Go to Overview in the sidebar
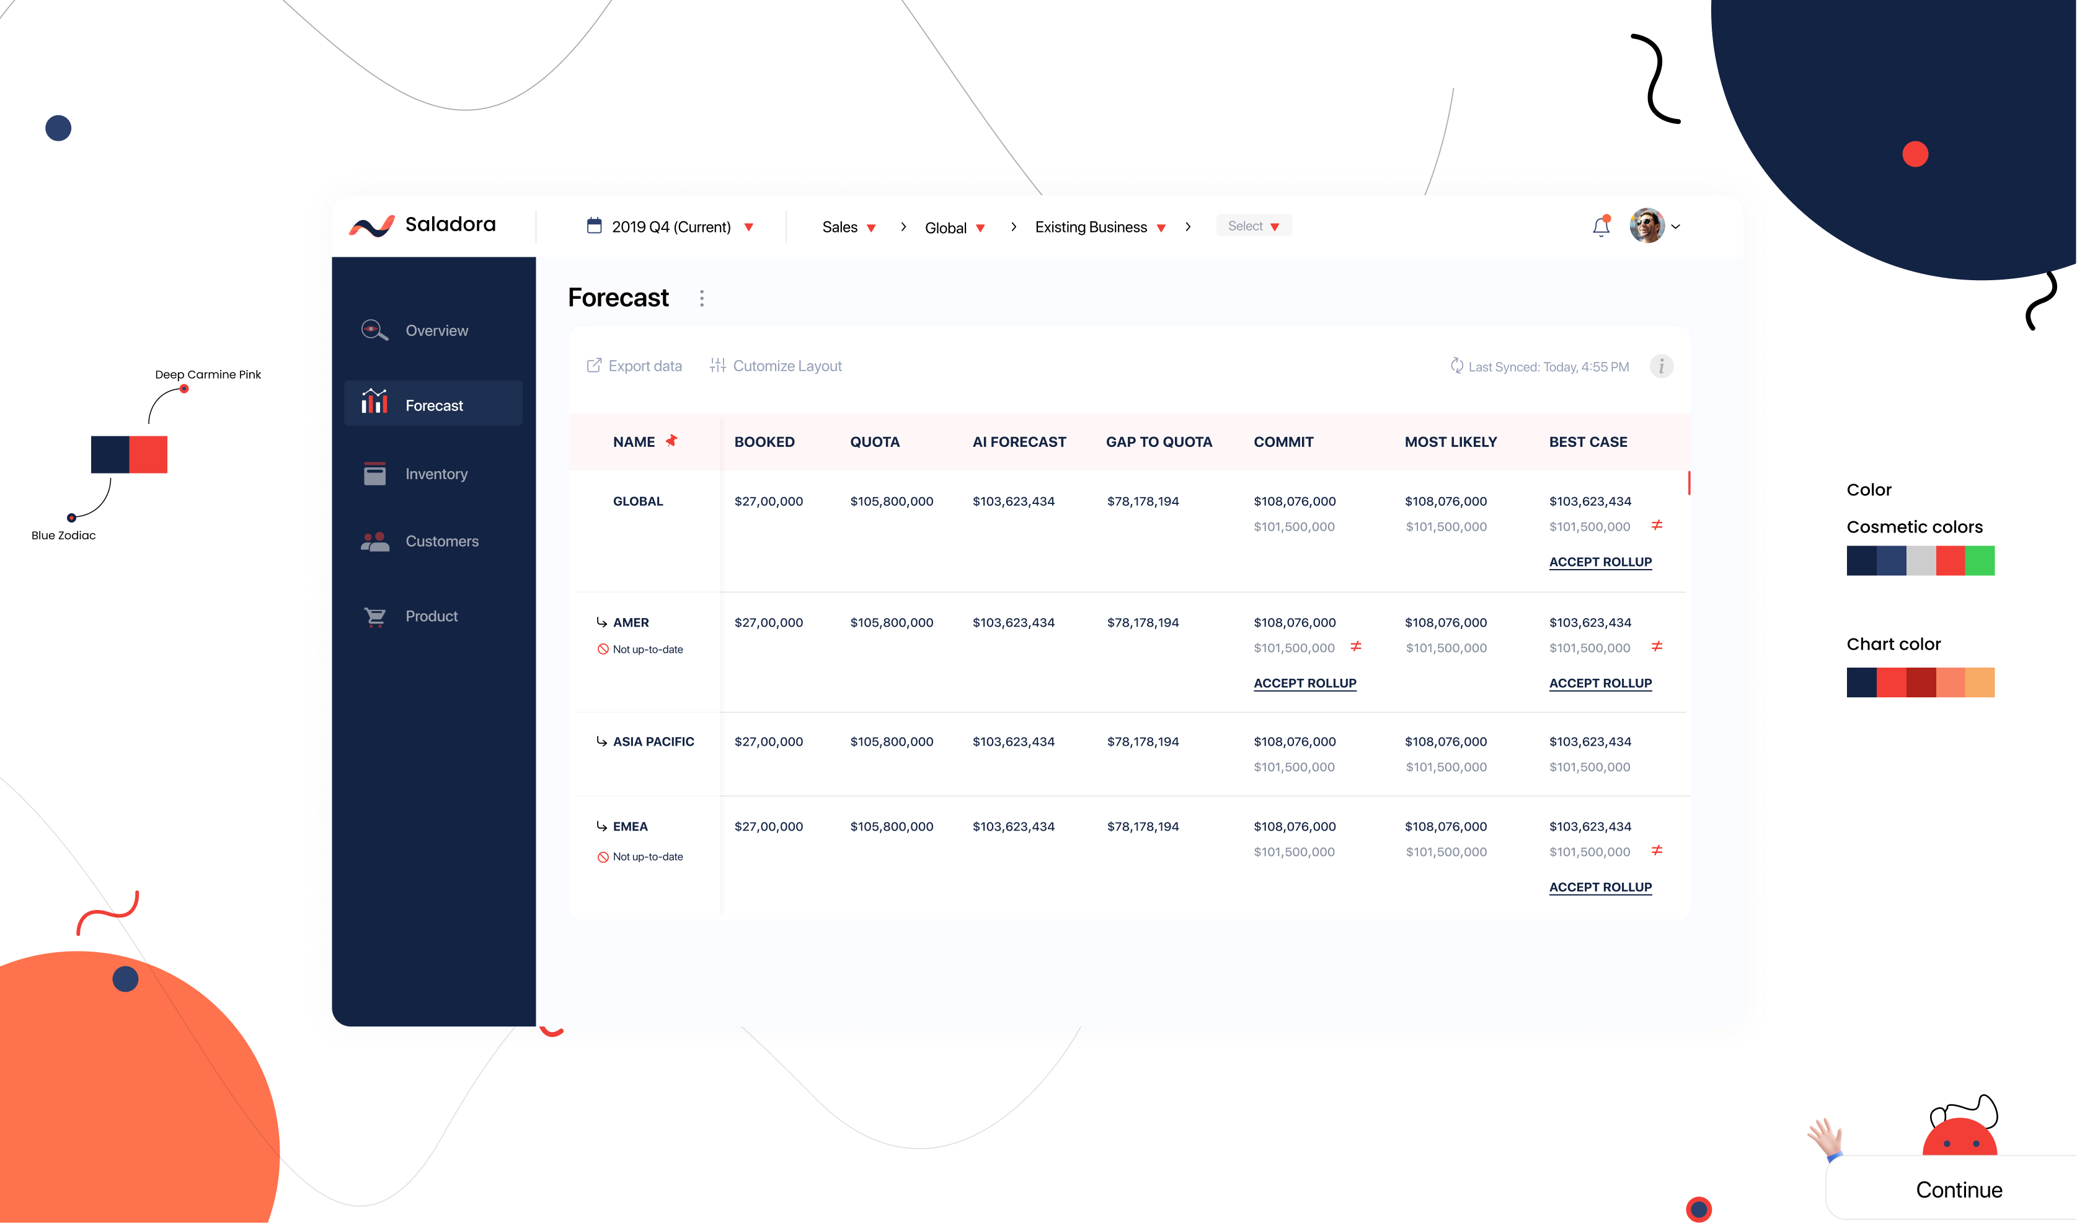The height and width of the screenshot is (1223, 2077). (x=436, y=330)
